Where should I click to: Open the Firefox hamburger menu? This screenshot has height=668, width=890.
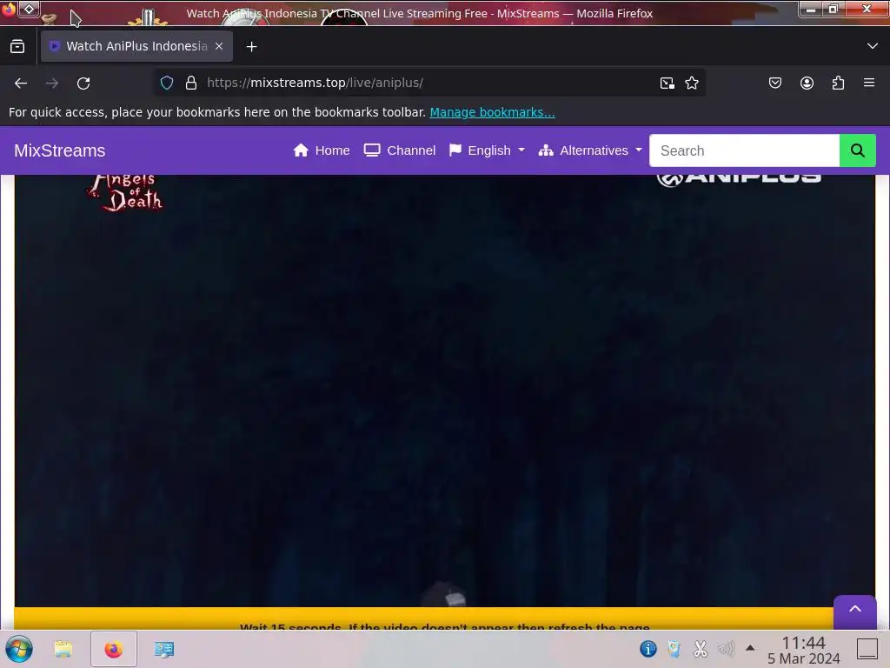click(869, 83)
